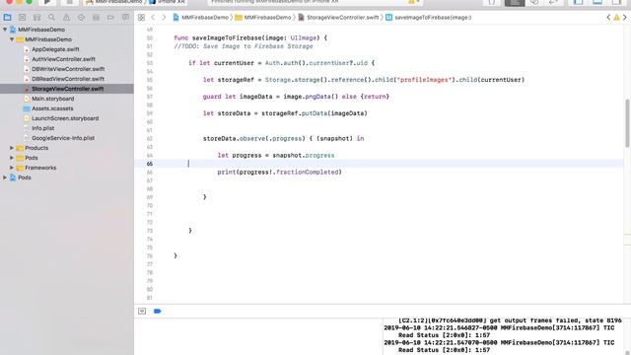
Task: Open the Issue navigator warning-triangle icon
Action: coord(66,18)
